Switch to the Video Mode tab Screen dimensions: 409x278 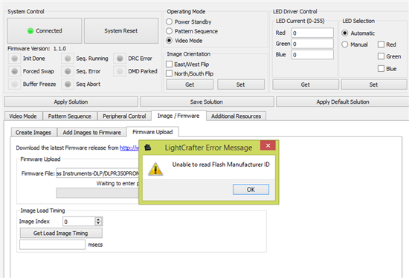coord(23,116)
